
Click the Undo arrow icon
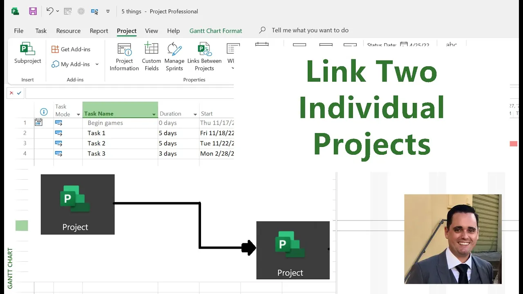(50, 11)
